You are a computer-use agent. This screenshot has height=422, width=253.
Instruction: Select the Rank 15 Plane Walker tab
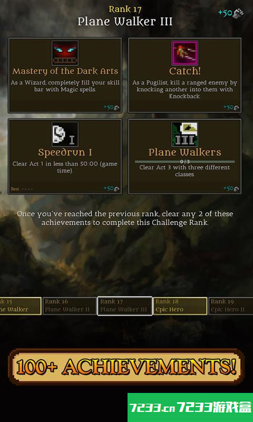[x=21, y=306]
